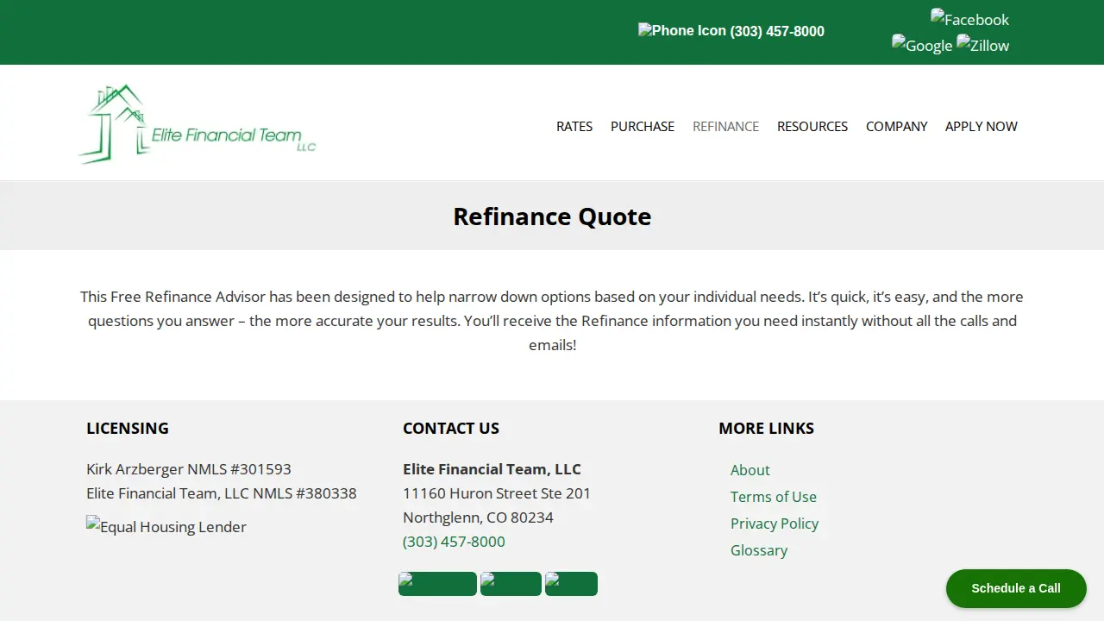Image resolution: width=1104 pixels, height=621 pixels.
Task: Click the bold Elite Financial Team, LLC name
Action: [492, 469]
